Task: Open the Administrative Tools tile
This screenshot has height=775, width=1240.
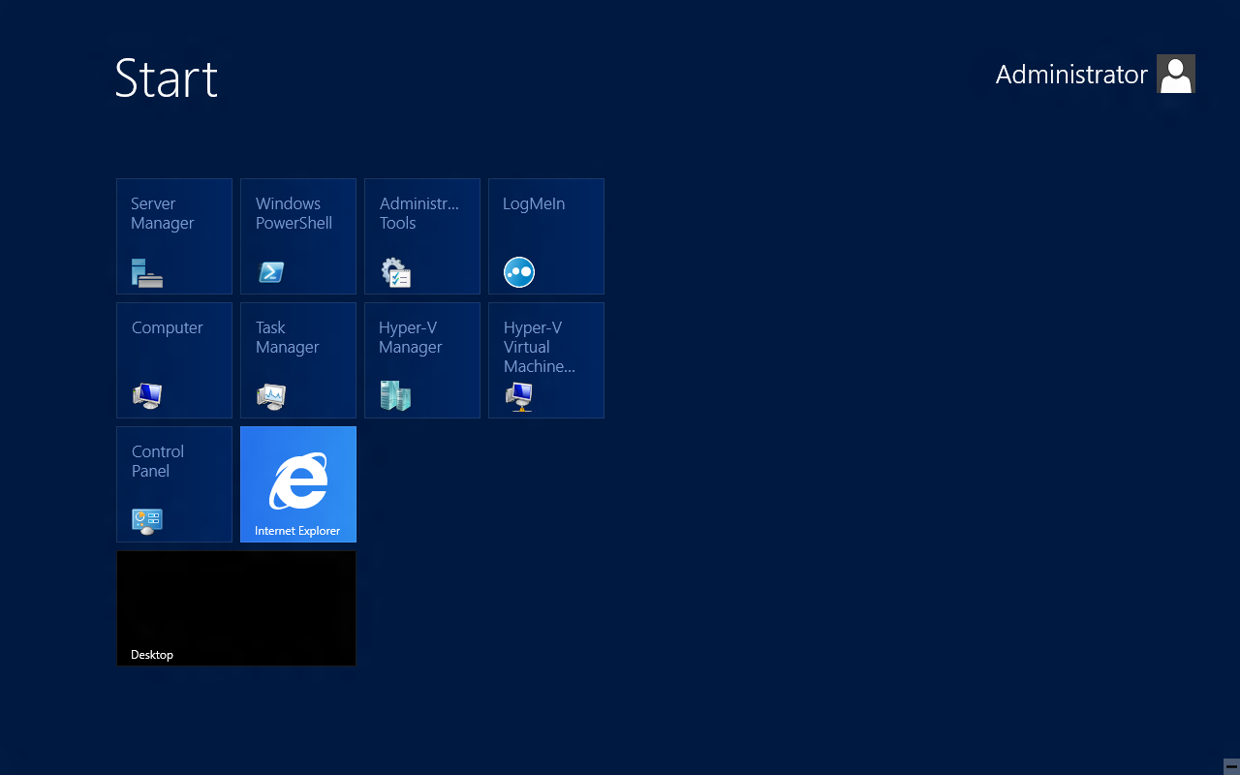Action: (422, 236)
